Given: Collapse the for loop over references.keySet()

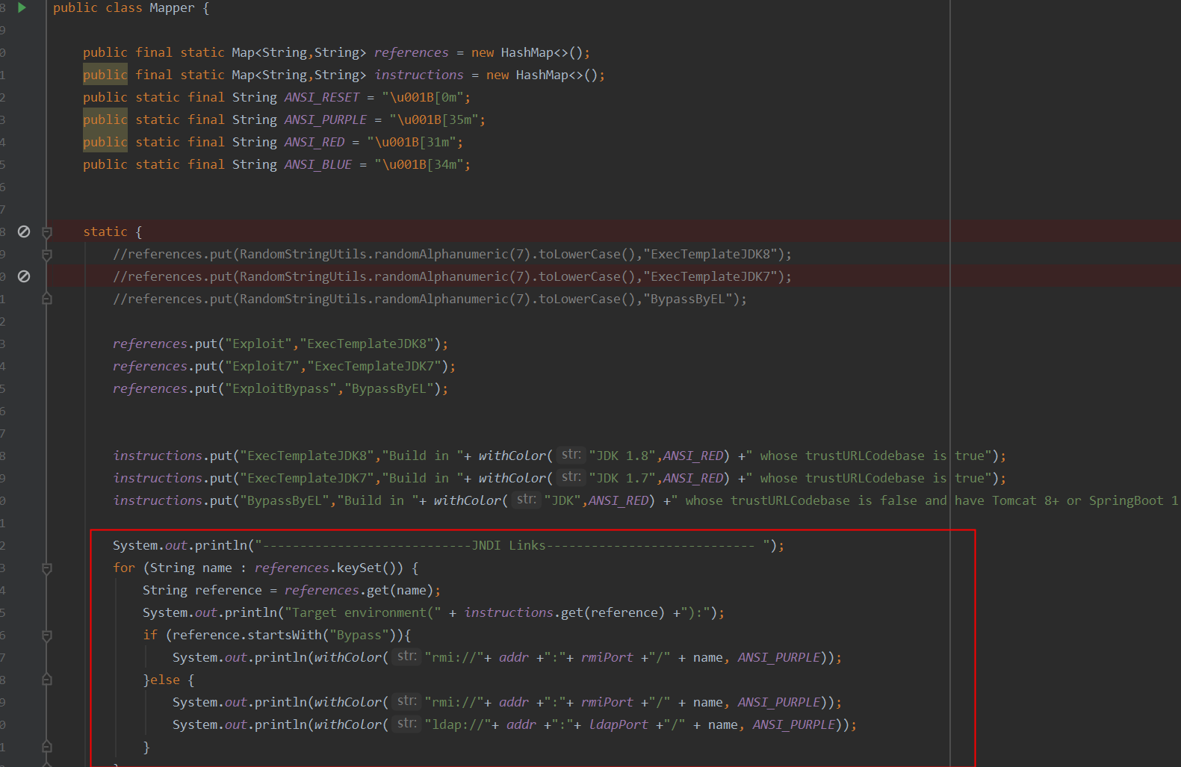Looking at the screenshot, I should (x=47, y=568).
